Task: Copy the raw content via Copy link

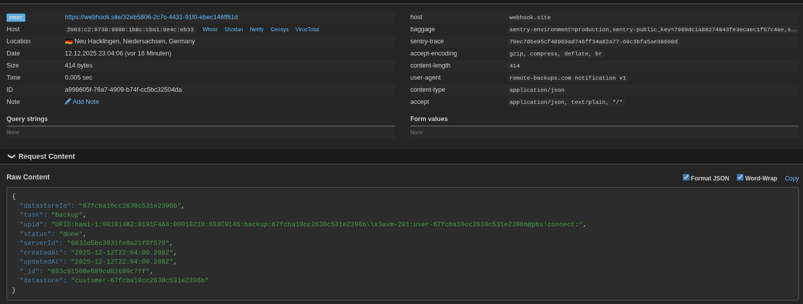Action: [791, 178]
